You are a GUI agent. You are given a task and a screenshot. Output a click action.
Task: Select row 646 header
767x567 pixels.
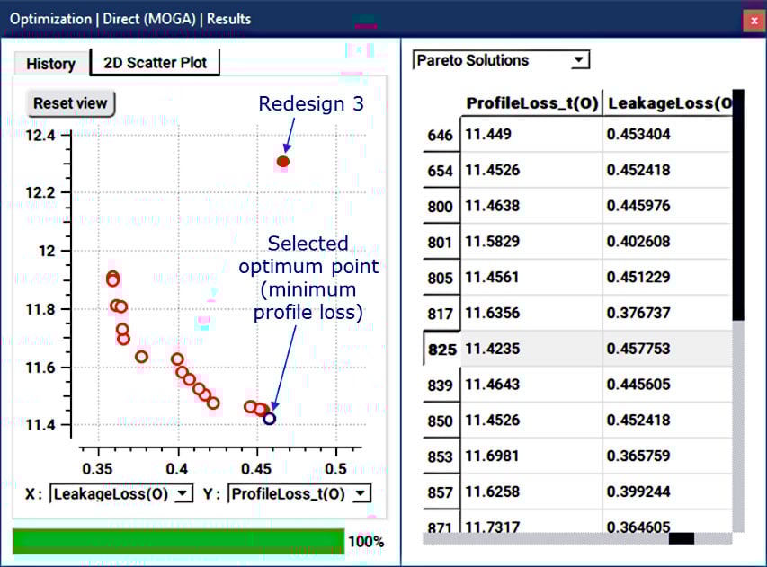[x=441, y=135]
